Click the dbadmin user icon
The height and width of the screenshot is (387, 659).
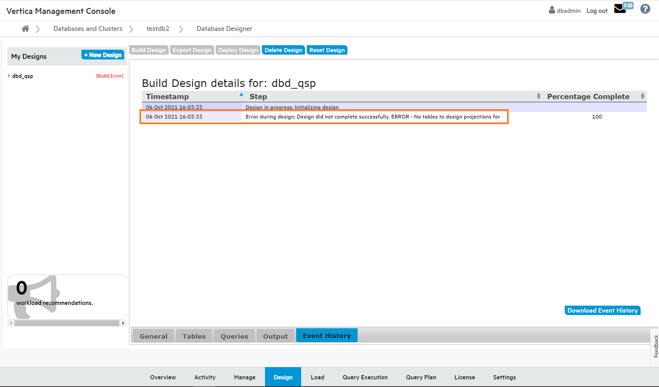click(552, 10)
